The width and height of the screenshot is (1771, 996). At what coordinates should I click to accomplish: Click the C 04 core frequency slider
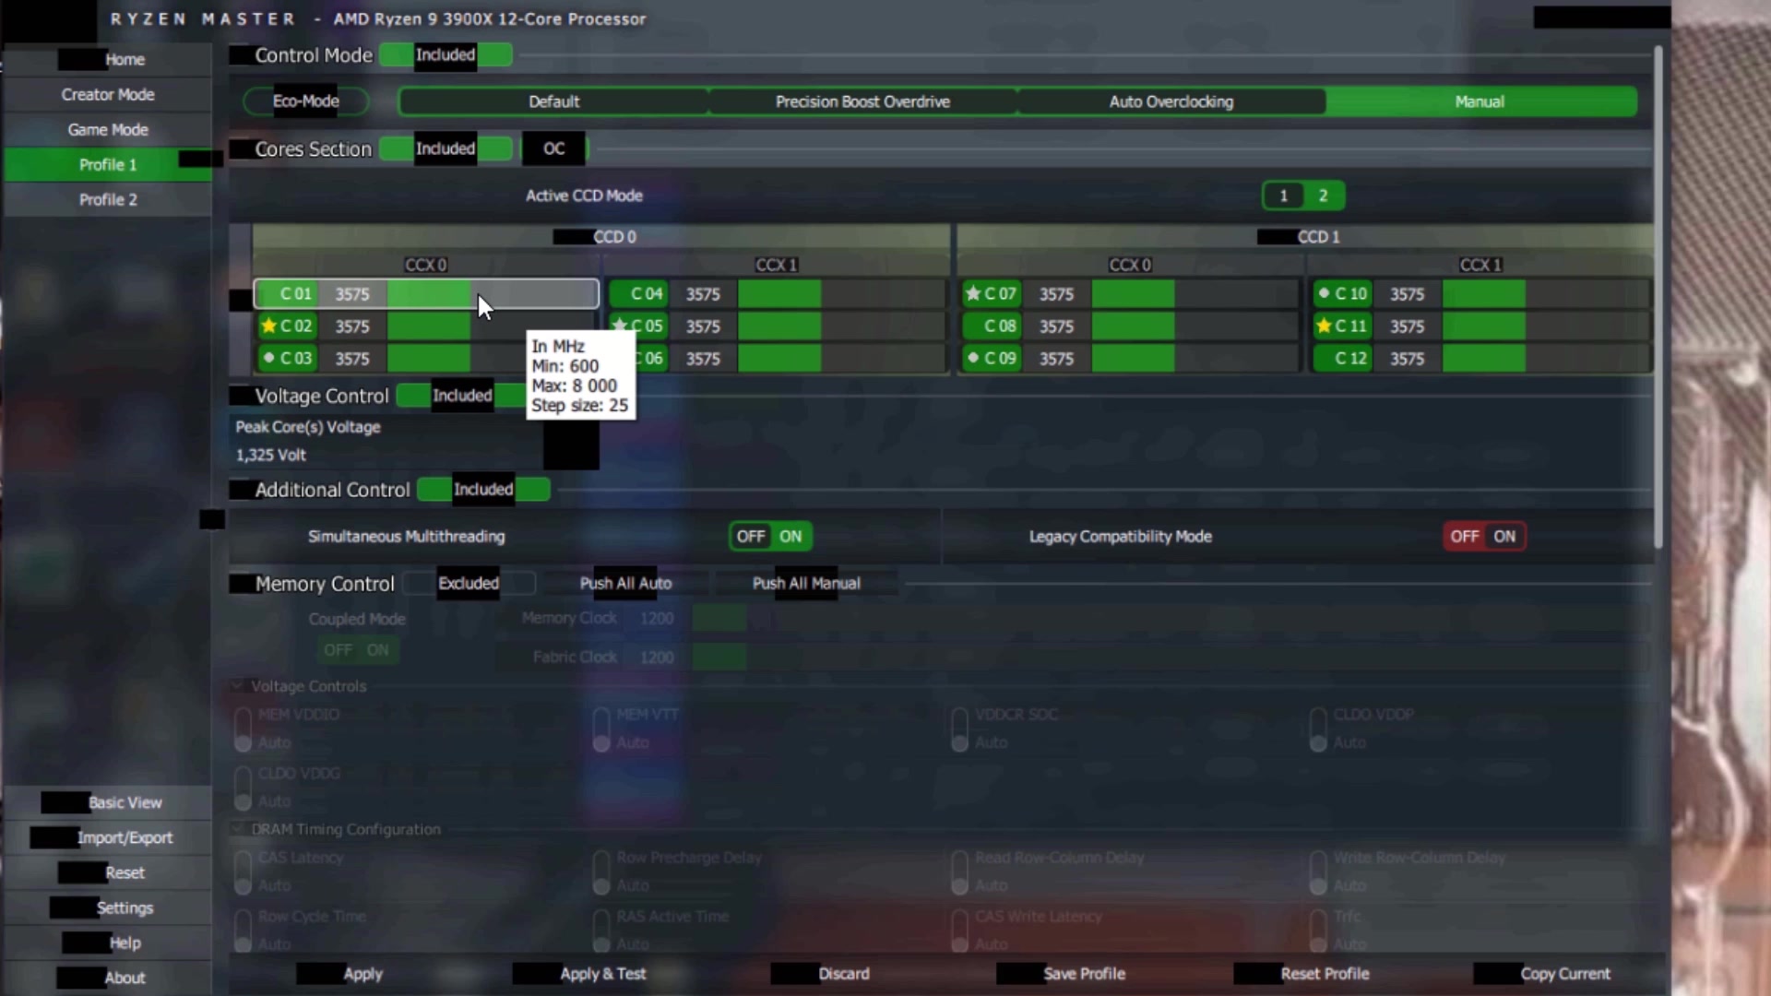coord(841,294)
